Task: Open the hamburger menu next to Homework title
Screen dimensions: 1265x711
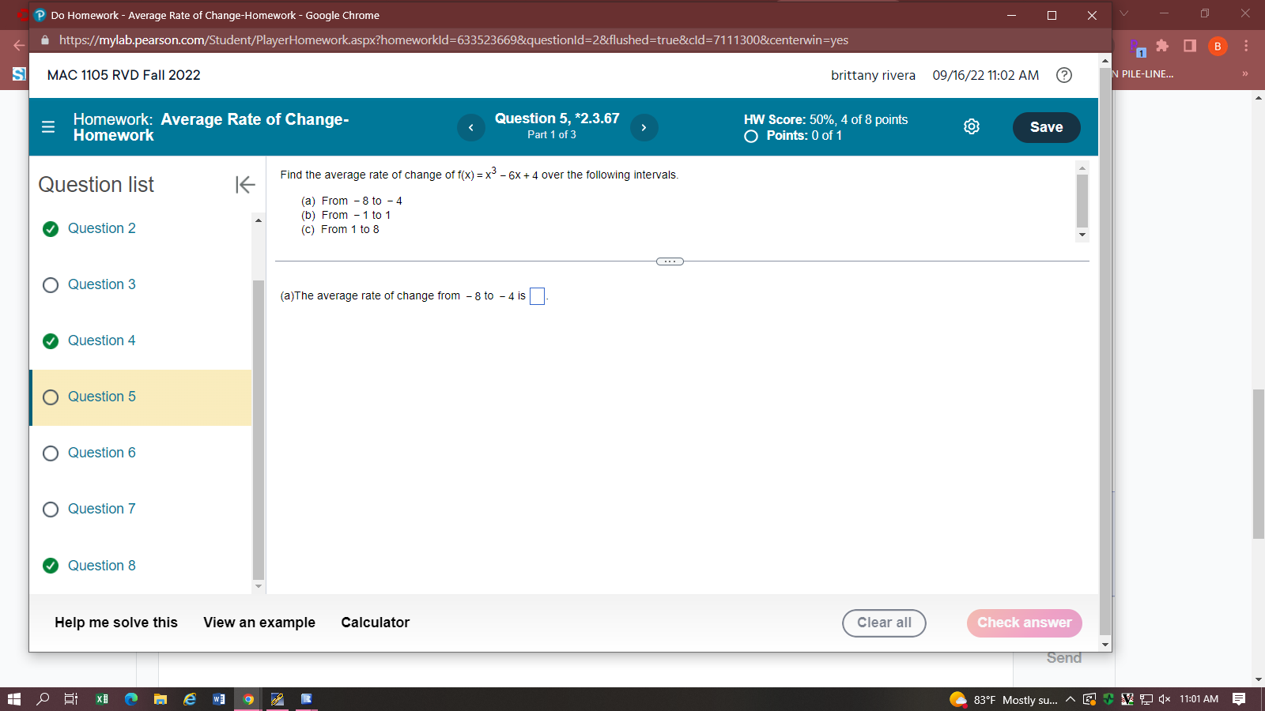Action: (x=48, y=126)
